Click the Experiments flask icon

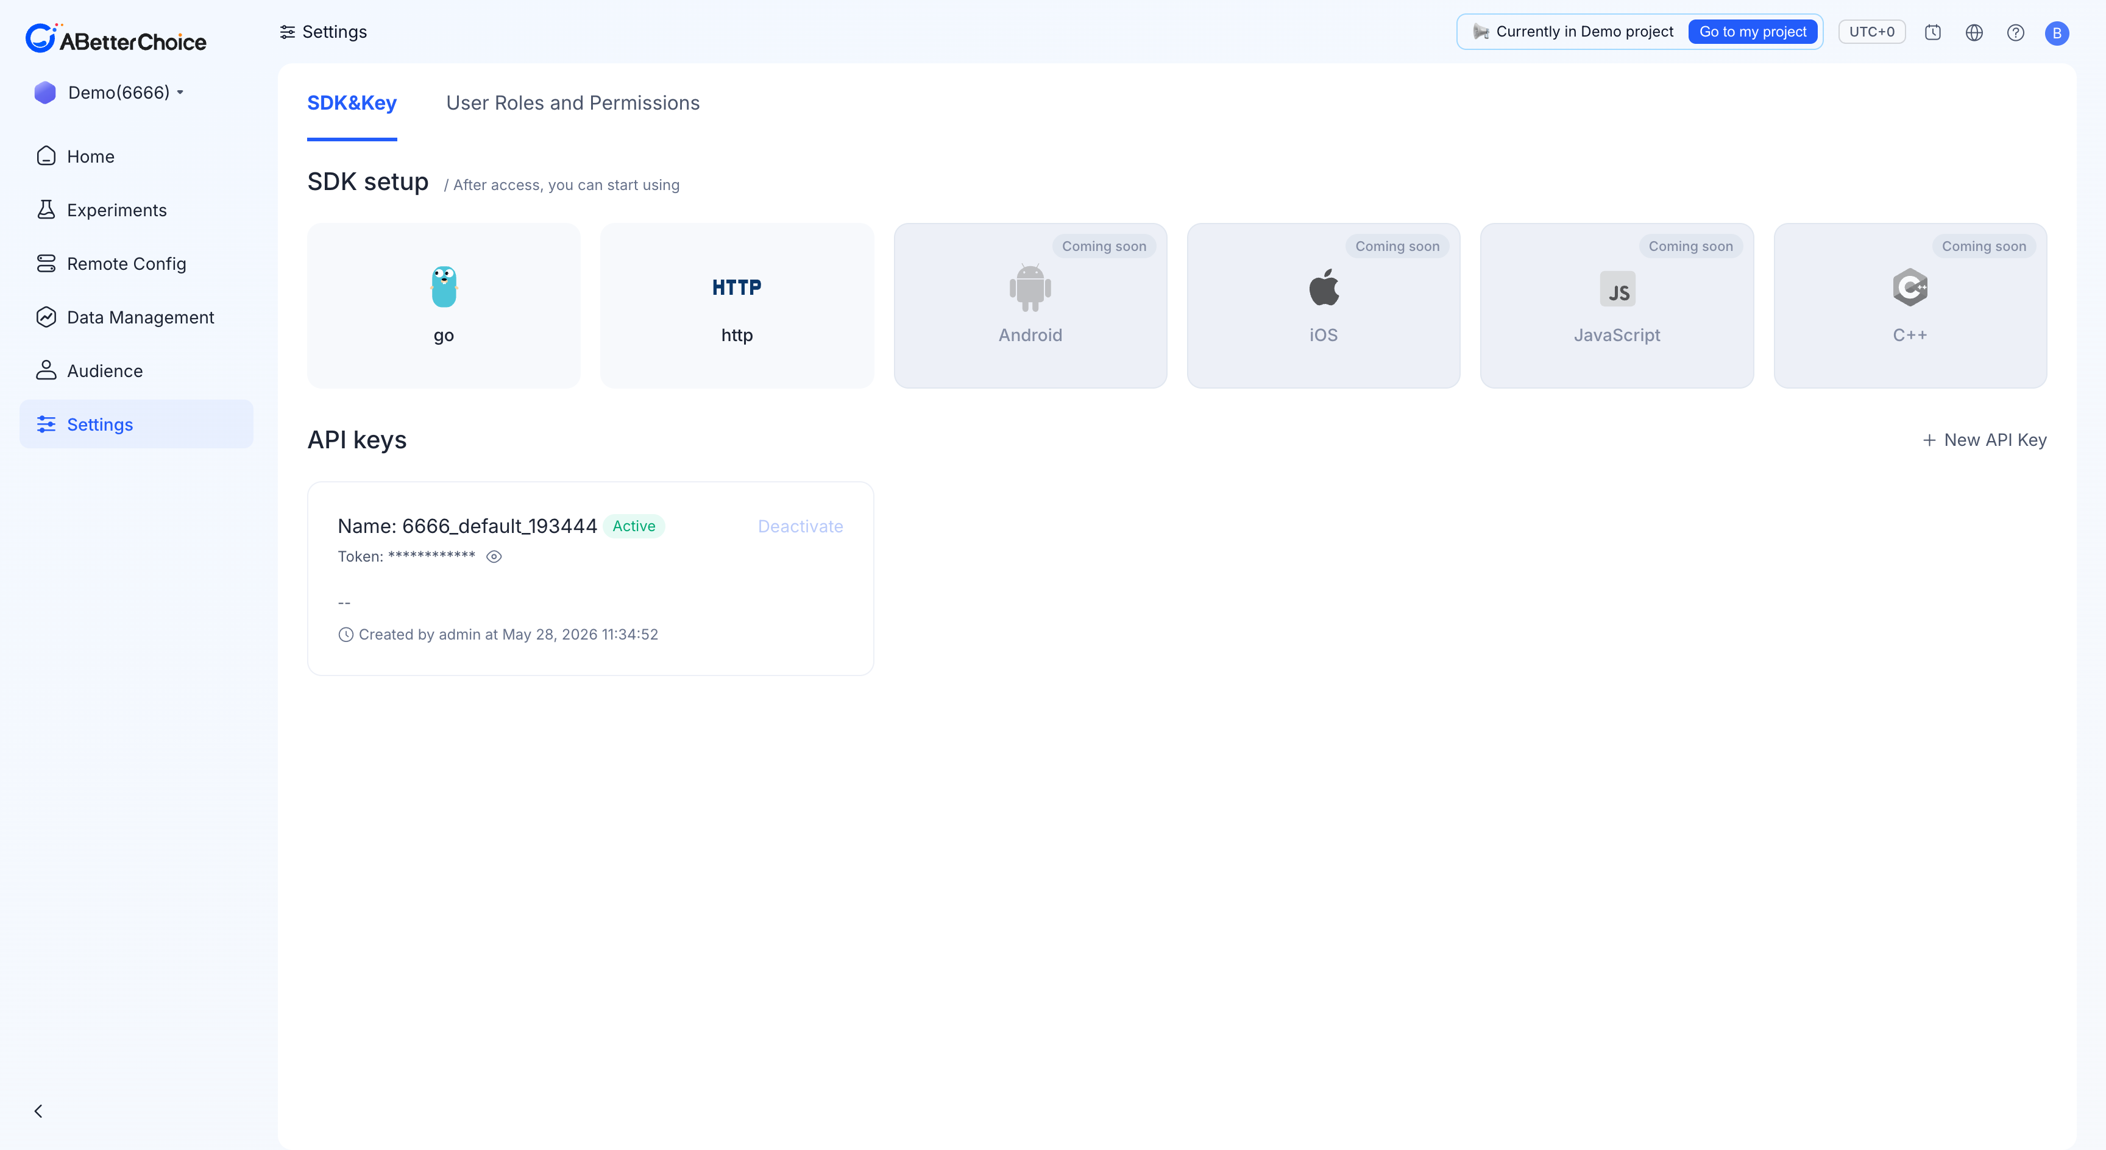(46, 210)
